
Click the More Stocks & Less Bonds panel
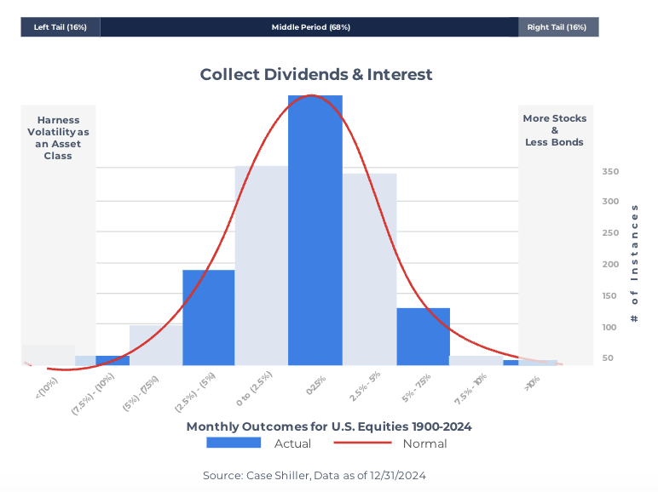[x=554, y=130]
